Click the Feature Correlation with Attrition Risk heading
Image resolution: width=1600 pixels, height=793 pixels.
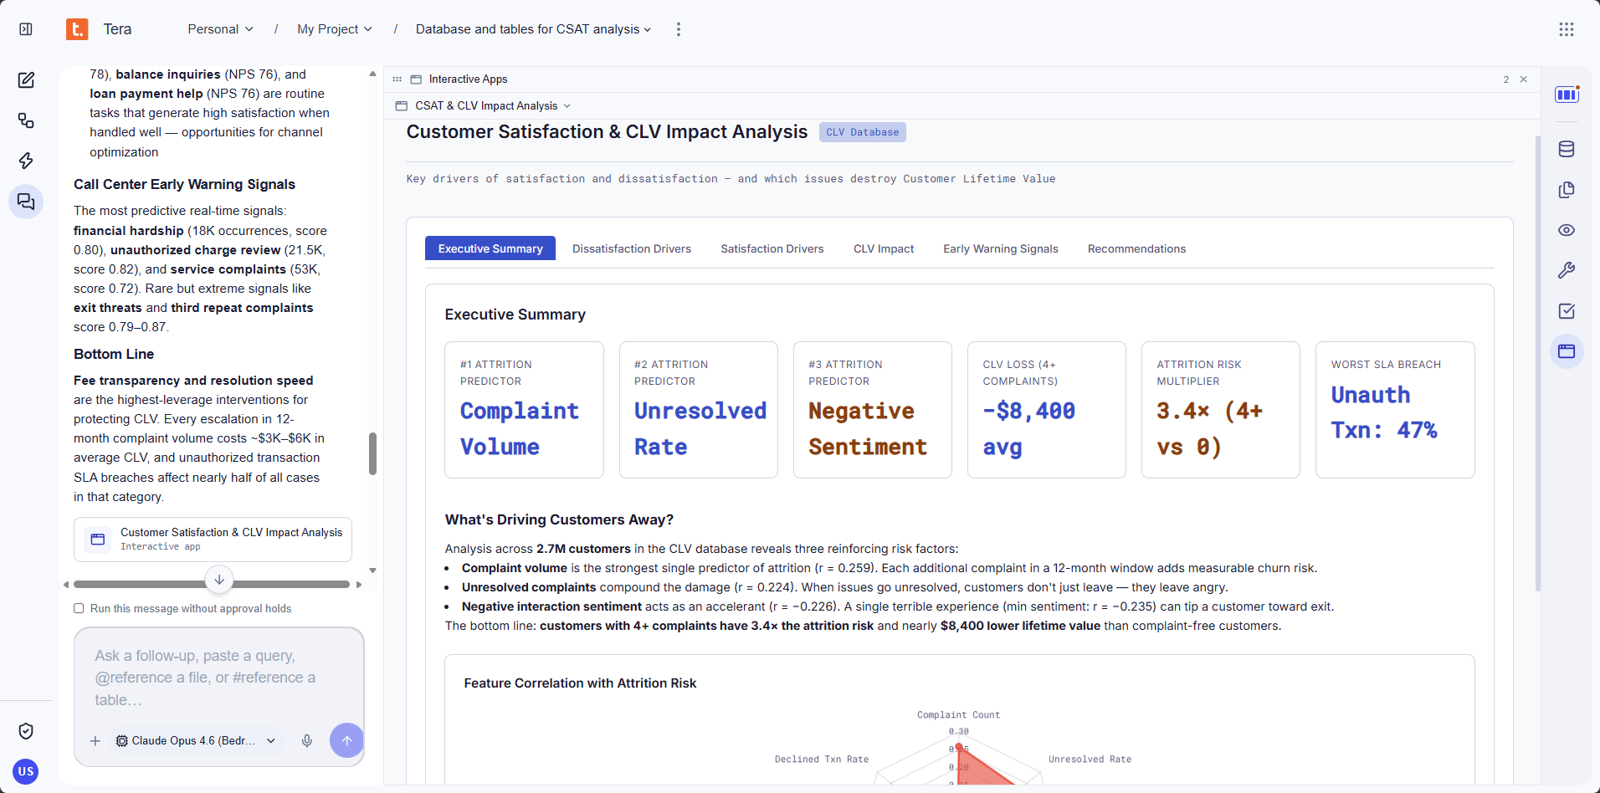(x=580, y=683)
